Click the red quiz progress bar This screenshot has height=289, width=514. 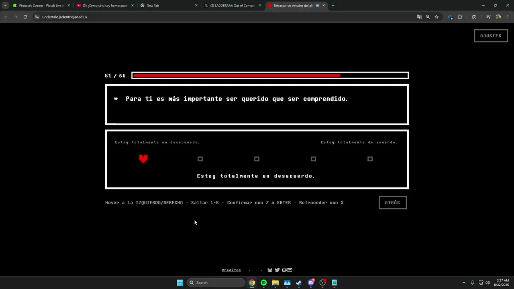click(270, 75)
